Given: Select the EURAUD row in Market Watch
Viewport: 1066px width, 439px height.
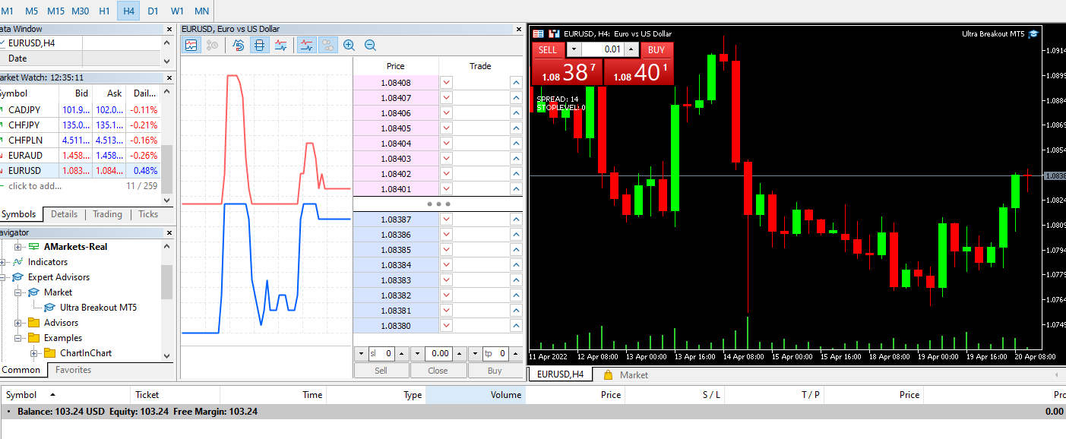Looking at the screenshot, I should (x=80, y=156).
